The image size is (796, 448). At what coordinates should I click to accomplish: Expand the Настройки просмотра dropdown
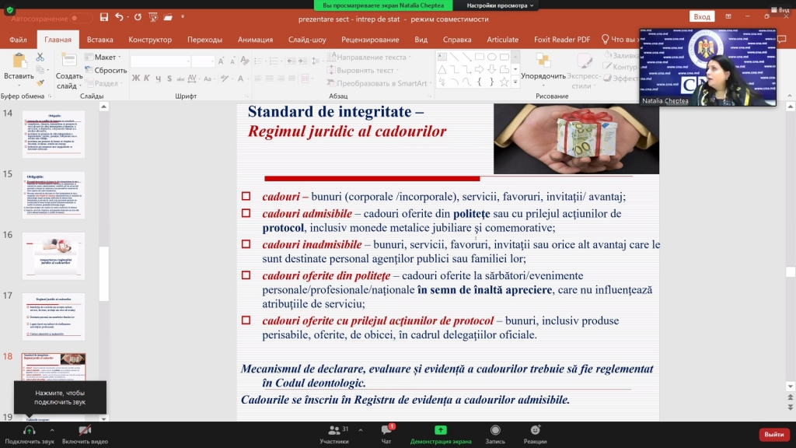pyautogui.click(x=505, y=5)
